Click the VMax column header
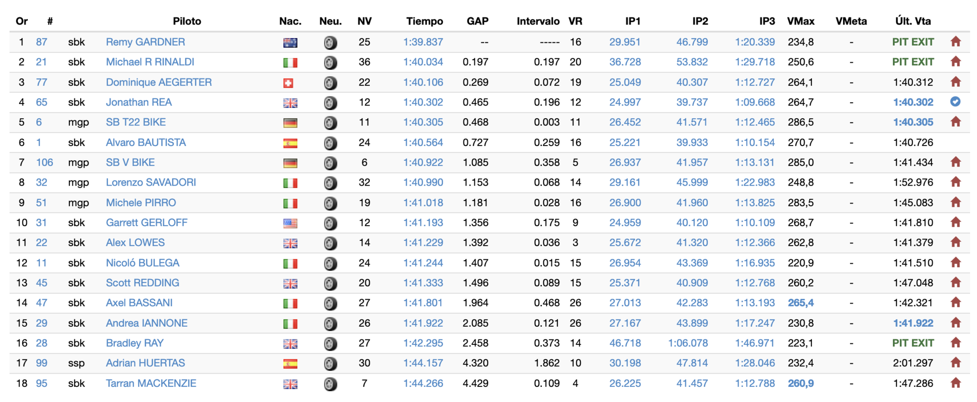The width and height of the screenshot is (977, 402). pyautogui.click(x=801, y=21)
